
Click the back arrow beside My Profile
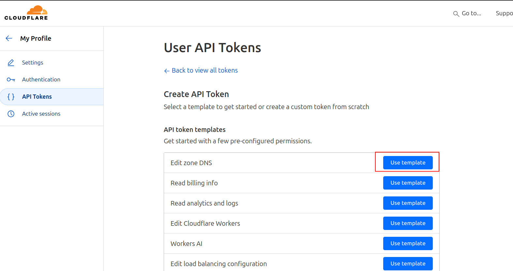coord(9,38)
